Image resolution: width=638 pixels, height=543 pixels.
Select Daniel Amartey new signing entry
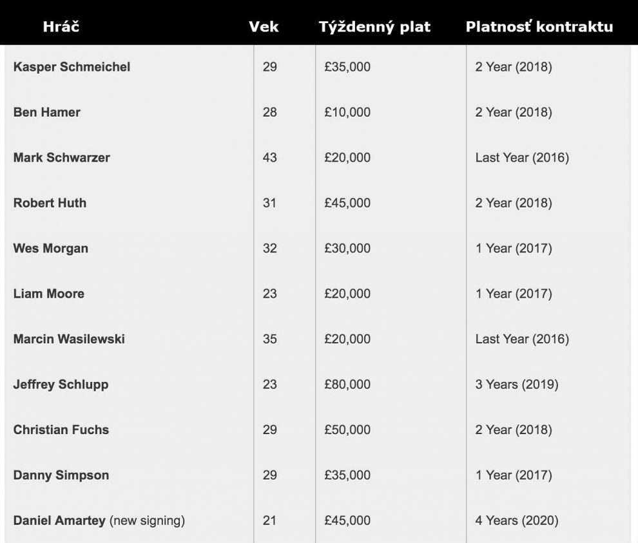coord(99,520)
